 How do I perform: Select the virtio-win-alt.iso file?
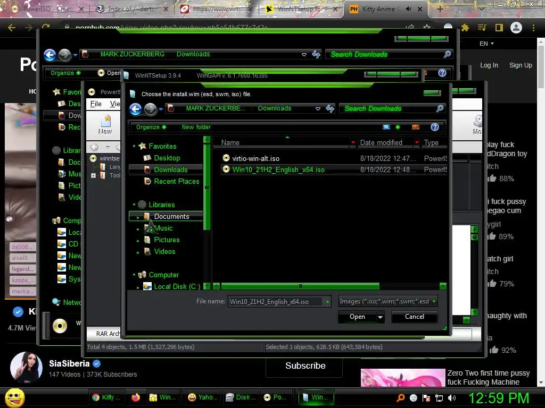255,158
